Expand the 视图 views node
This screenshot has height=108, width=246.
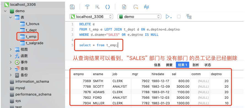coord(11,49)
